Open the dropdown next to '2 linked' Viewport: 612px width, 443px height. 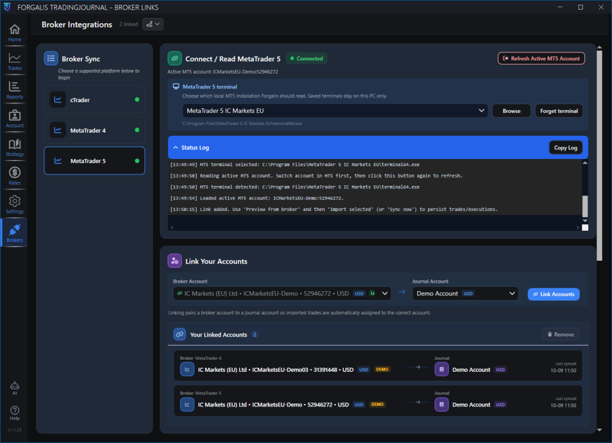(x=153, y=24)
